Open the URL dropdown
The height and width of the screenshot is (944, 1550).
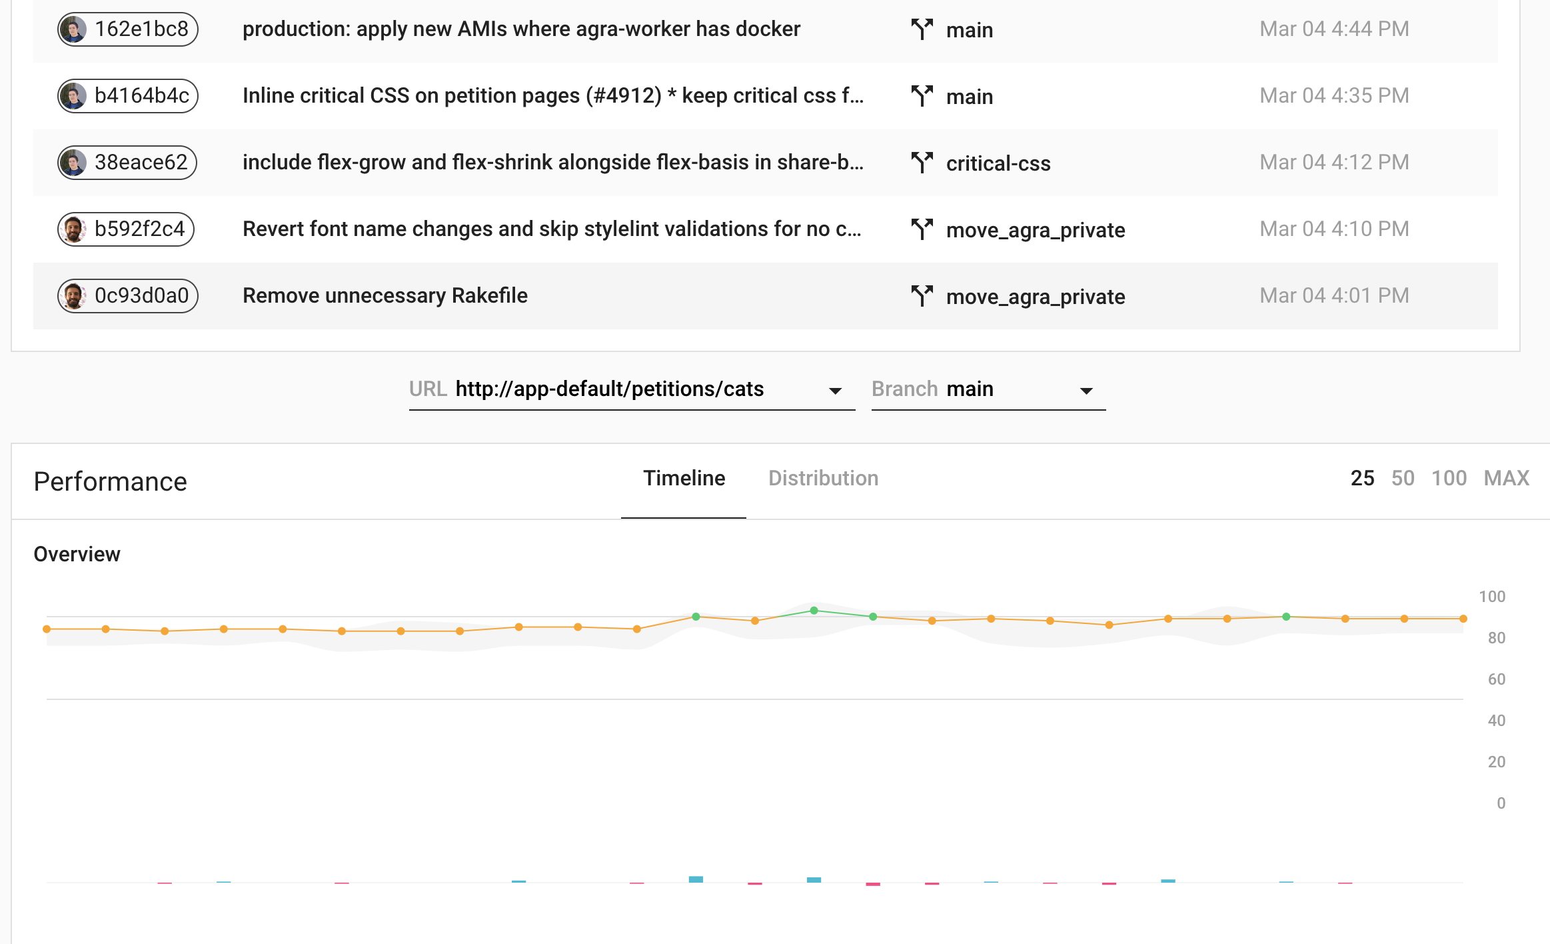[x=834, y=389]
